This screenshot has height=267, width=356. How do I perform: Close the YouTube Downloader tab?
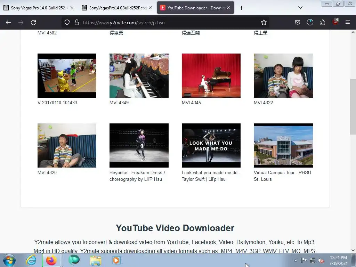point(228,8)
